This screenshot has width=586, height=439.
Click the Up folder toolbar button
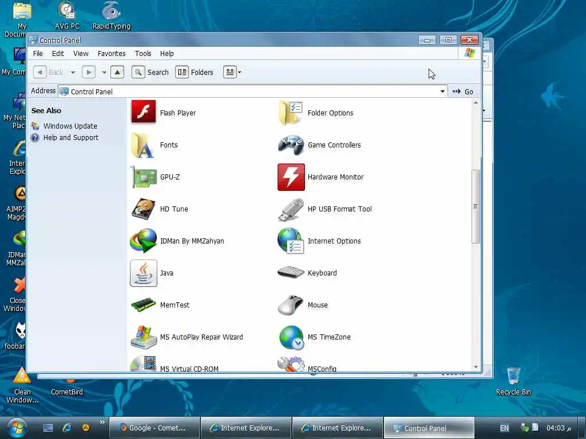click(x=117, y=72)
